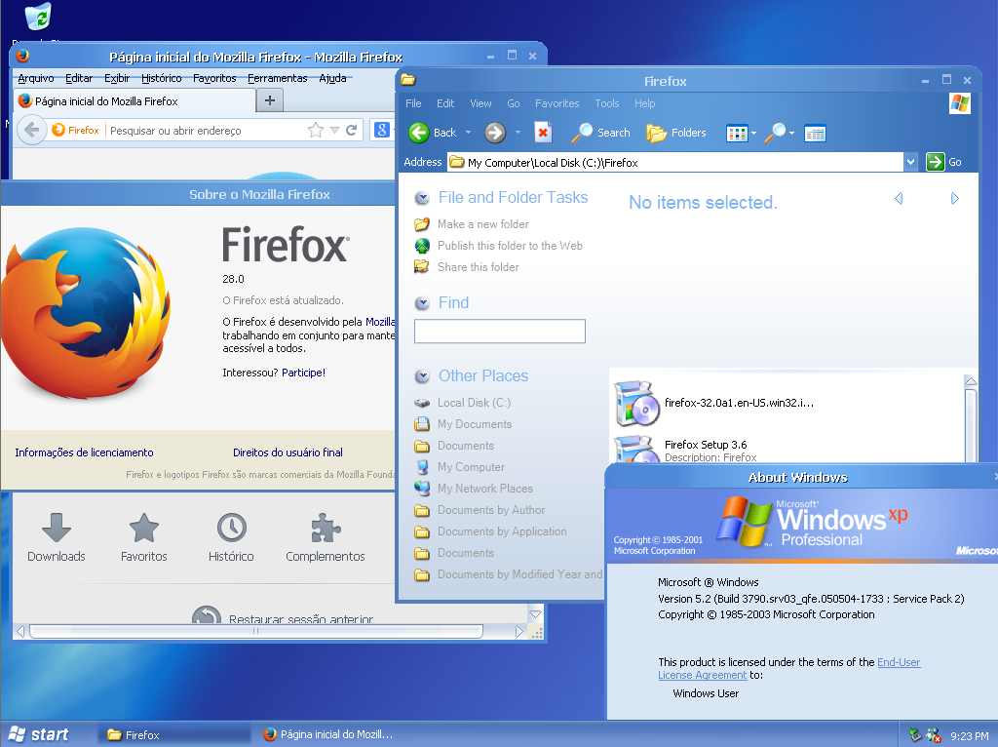Open Downloads on Firefox start page

tap(56, 537)
